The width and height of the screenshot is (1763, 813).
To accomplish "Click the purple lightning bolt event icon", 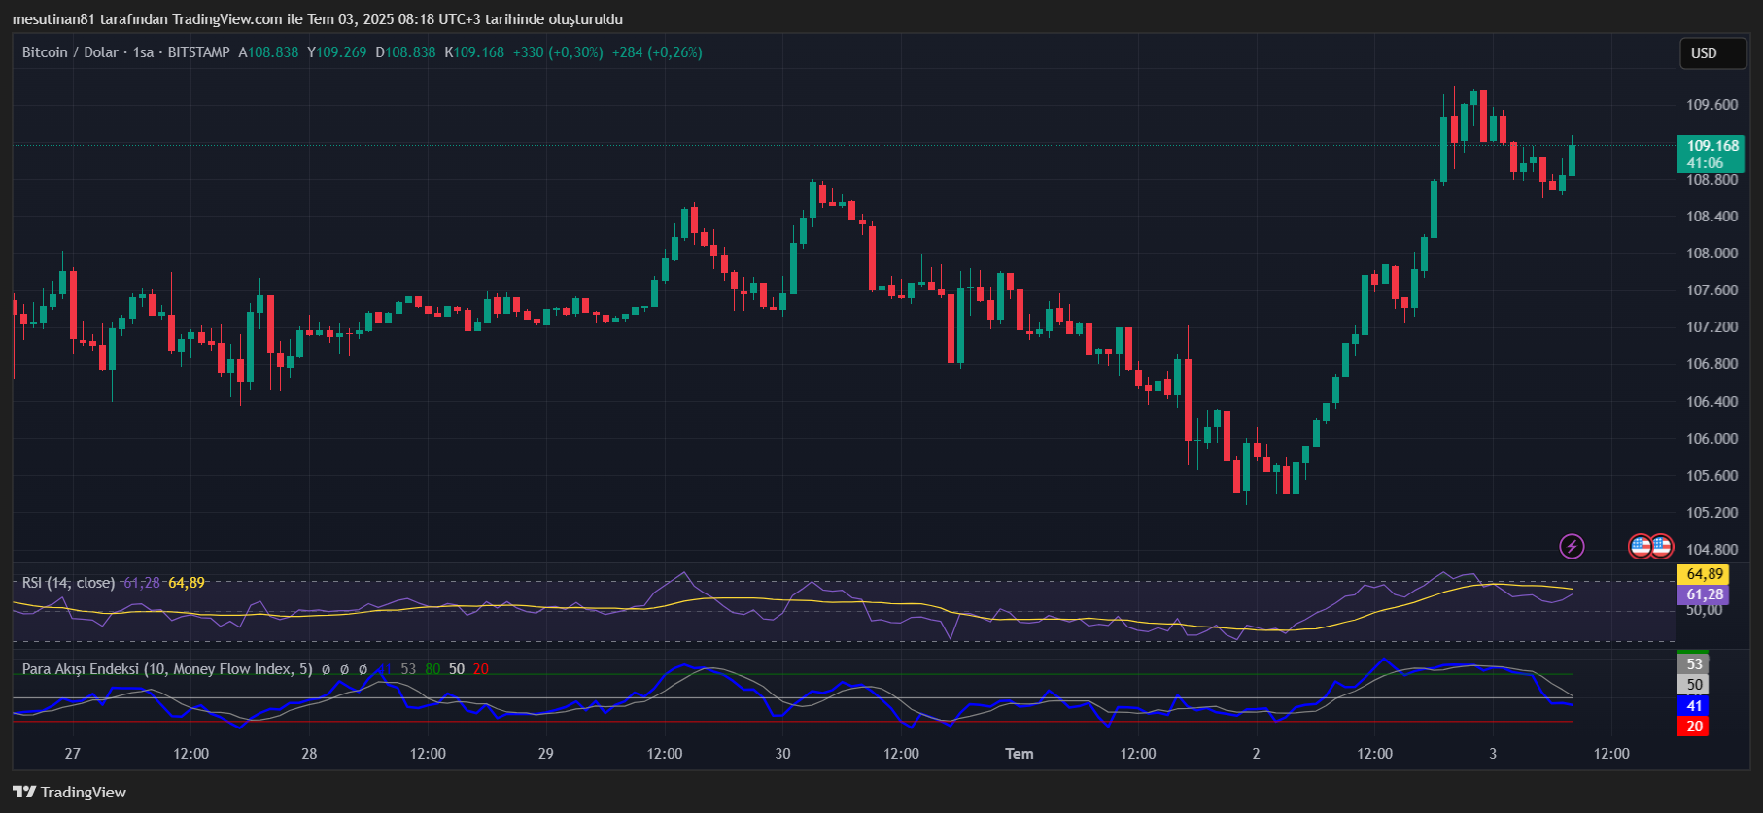I will point(1572,547).
